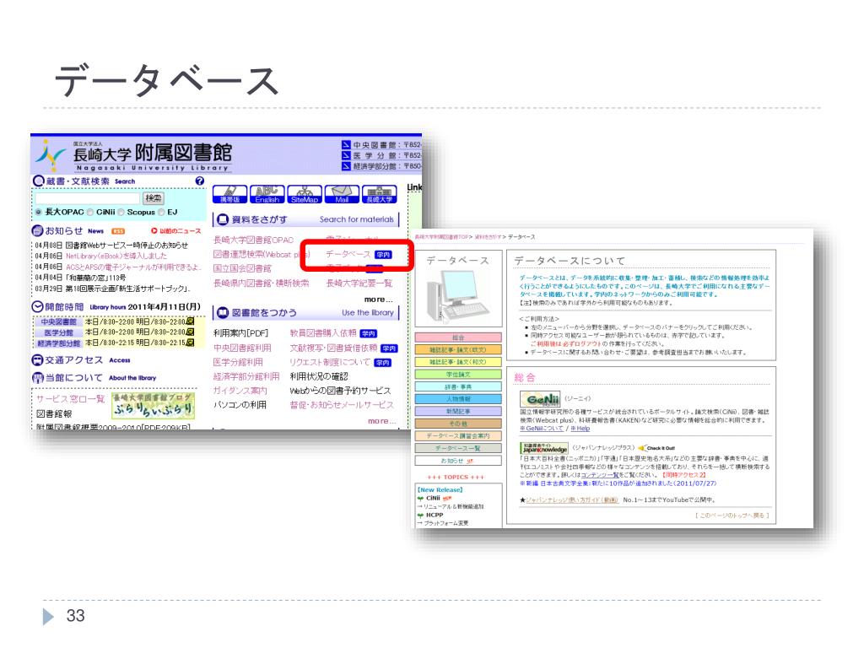Click the JapanKnowledge logo banner
The image size is (864, 648).
pos(544,448)
